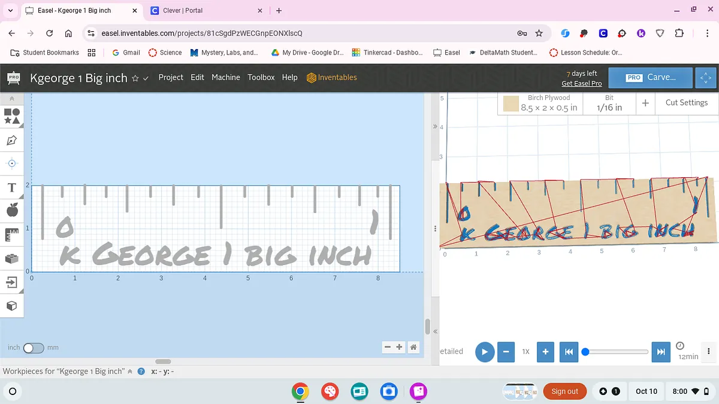Star the Kgeorge 1 Big inch project

pyautogui.click(x=135, y=78)
